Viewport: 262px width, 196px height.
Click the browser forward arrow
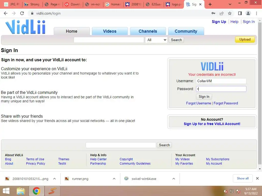(14, 13)
